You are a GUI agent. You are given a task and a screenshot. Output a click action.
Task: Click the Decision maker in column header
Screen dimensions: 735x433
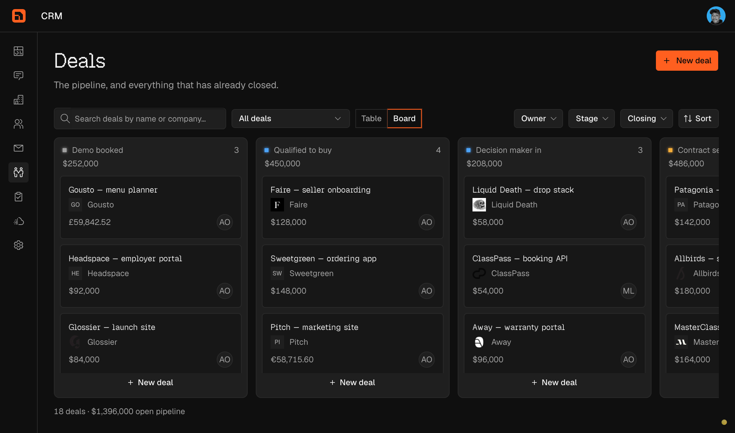(509, 150)
